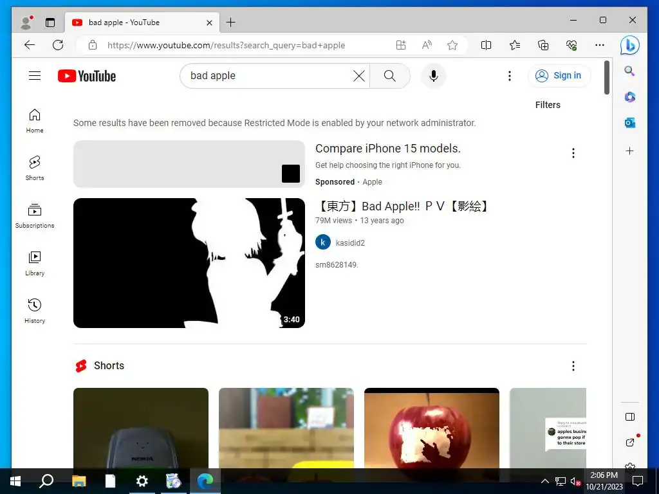659x494 pixels.
Task: Open a new tab
Action: 231,23
